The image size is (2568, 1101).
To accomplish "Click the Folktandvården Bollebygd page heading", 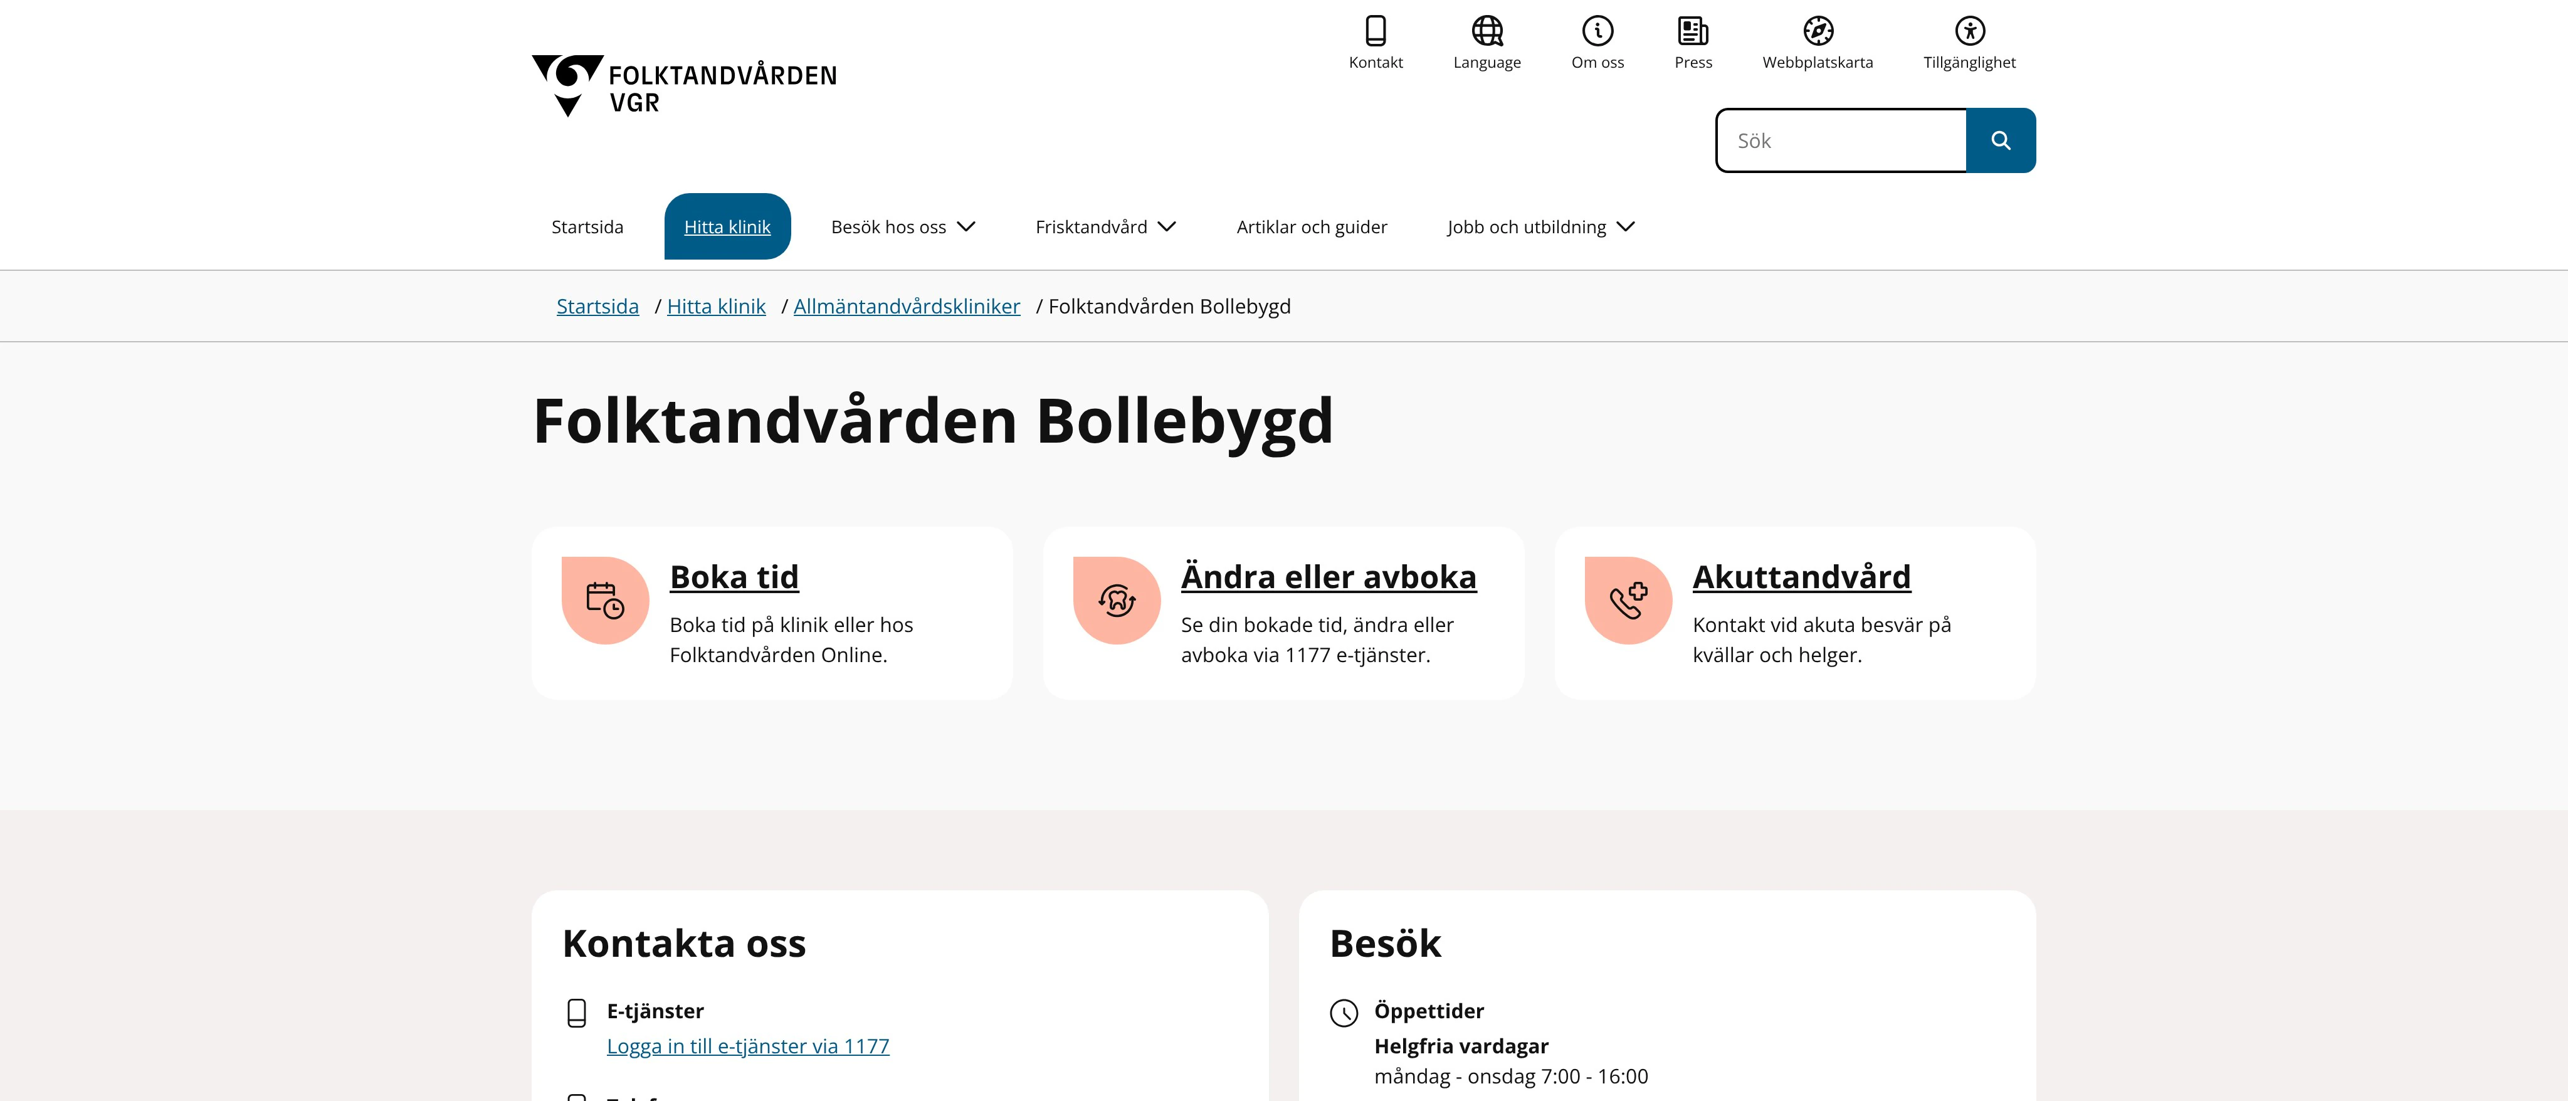I will point(932,421).
